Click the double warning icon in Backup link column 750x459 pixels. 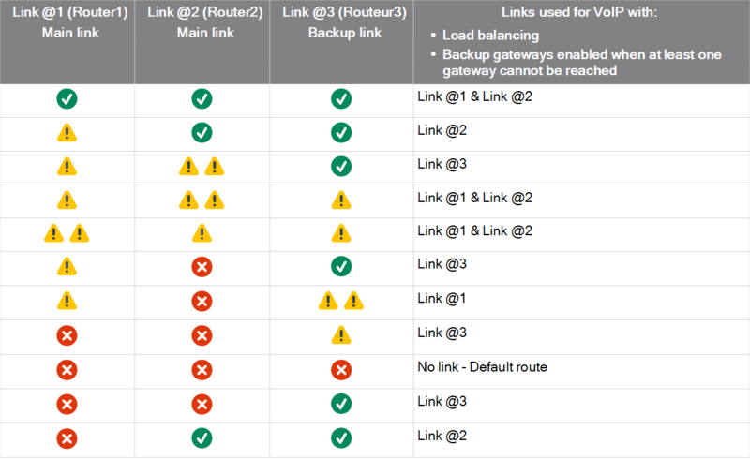341,301
